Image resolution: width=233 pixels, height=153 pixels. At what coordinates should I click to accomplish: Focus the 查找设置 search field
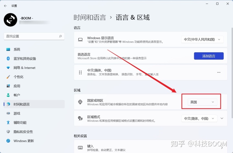point(34,36)
